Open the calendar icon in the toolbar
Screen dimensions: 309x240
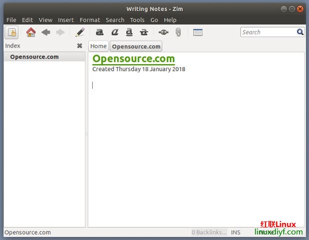(x=198, y=33)
